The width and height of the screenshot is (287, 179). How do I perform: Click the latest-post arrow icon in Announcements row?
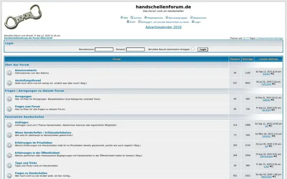click(272, 74)
